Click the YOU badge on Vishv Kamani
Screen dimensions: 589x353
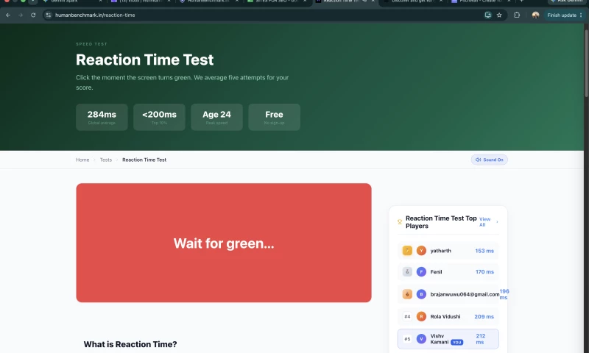(x=456, y=342)
